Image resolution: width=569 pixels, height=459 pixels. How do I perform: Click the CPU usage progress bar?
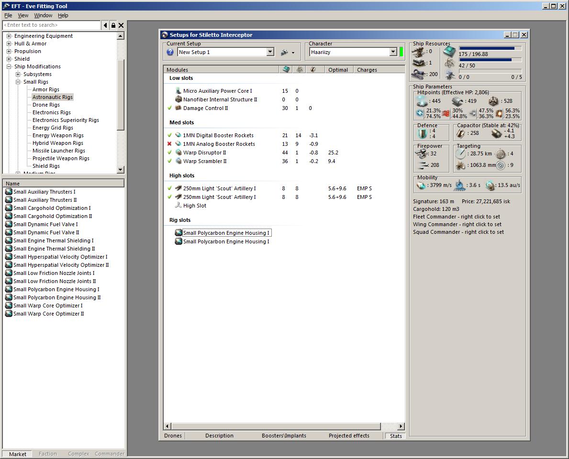pyautogui.click(x=490, y=48)
